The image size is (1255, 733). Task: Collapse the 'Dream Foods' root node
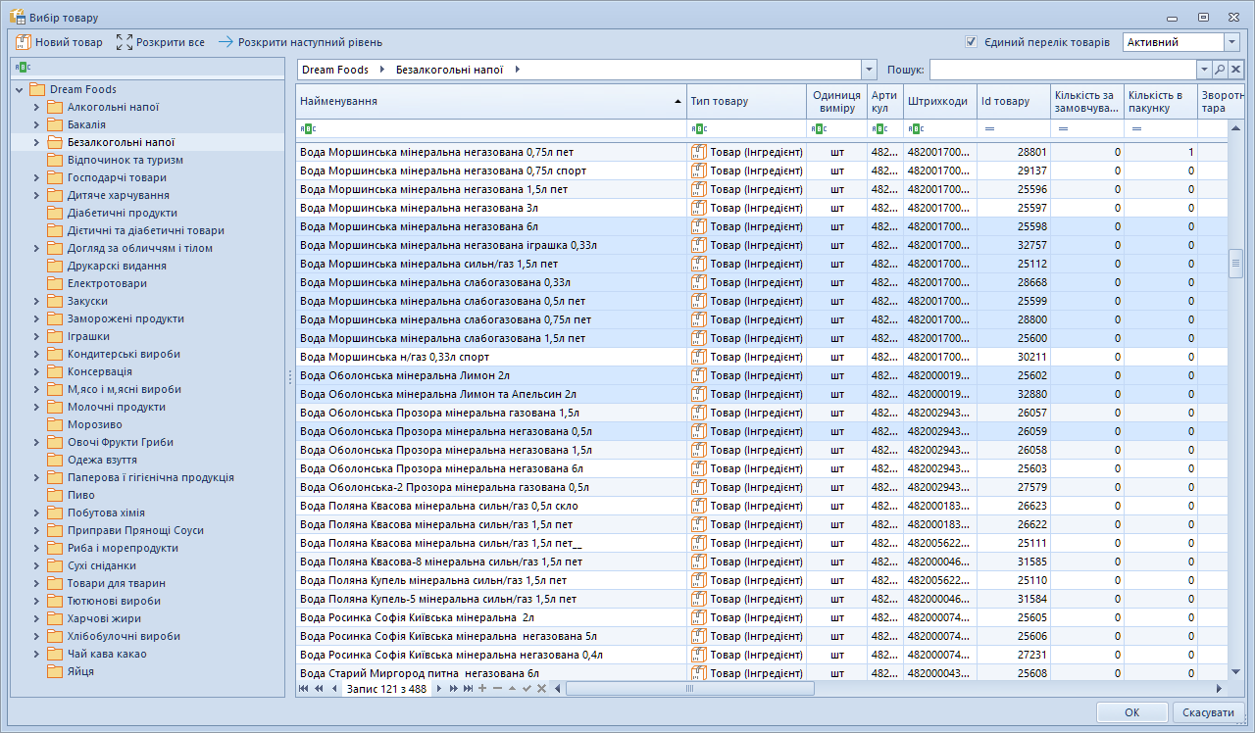(x=19, y=89)
